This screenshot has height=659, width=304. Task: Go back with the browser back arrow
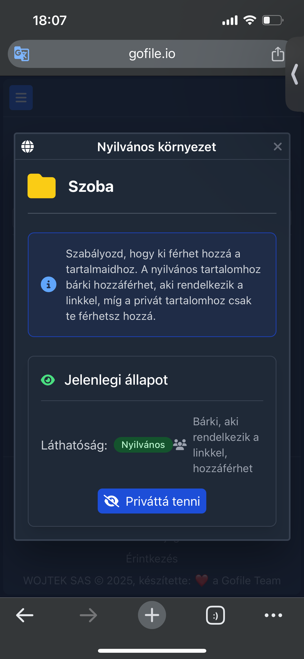pos(25,615)
